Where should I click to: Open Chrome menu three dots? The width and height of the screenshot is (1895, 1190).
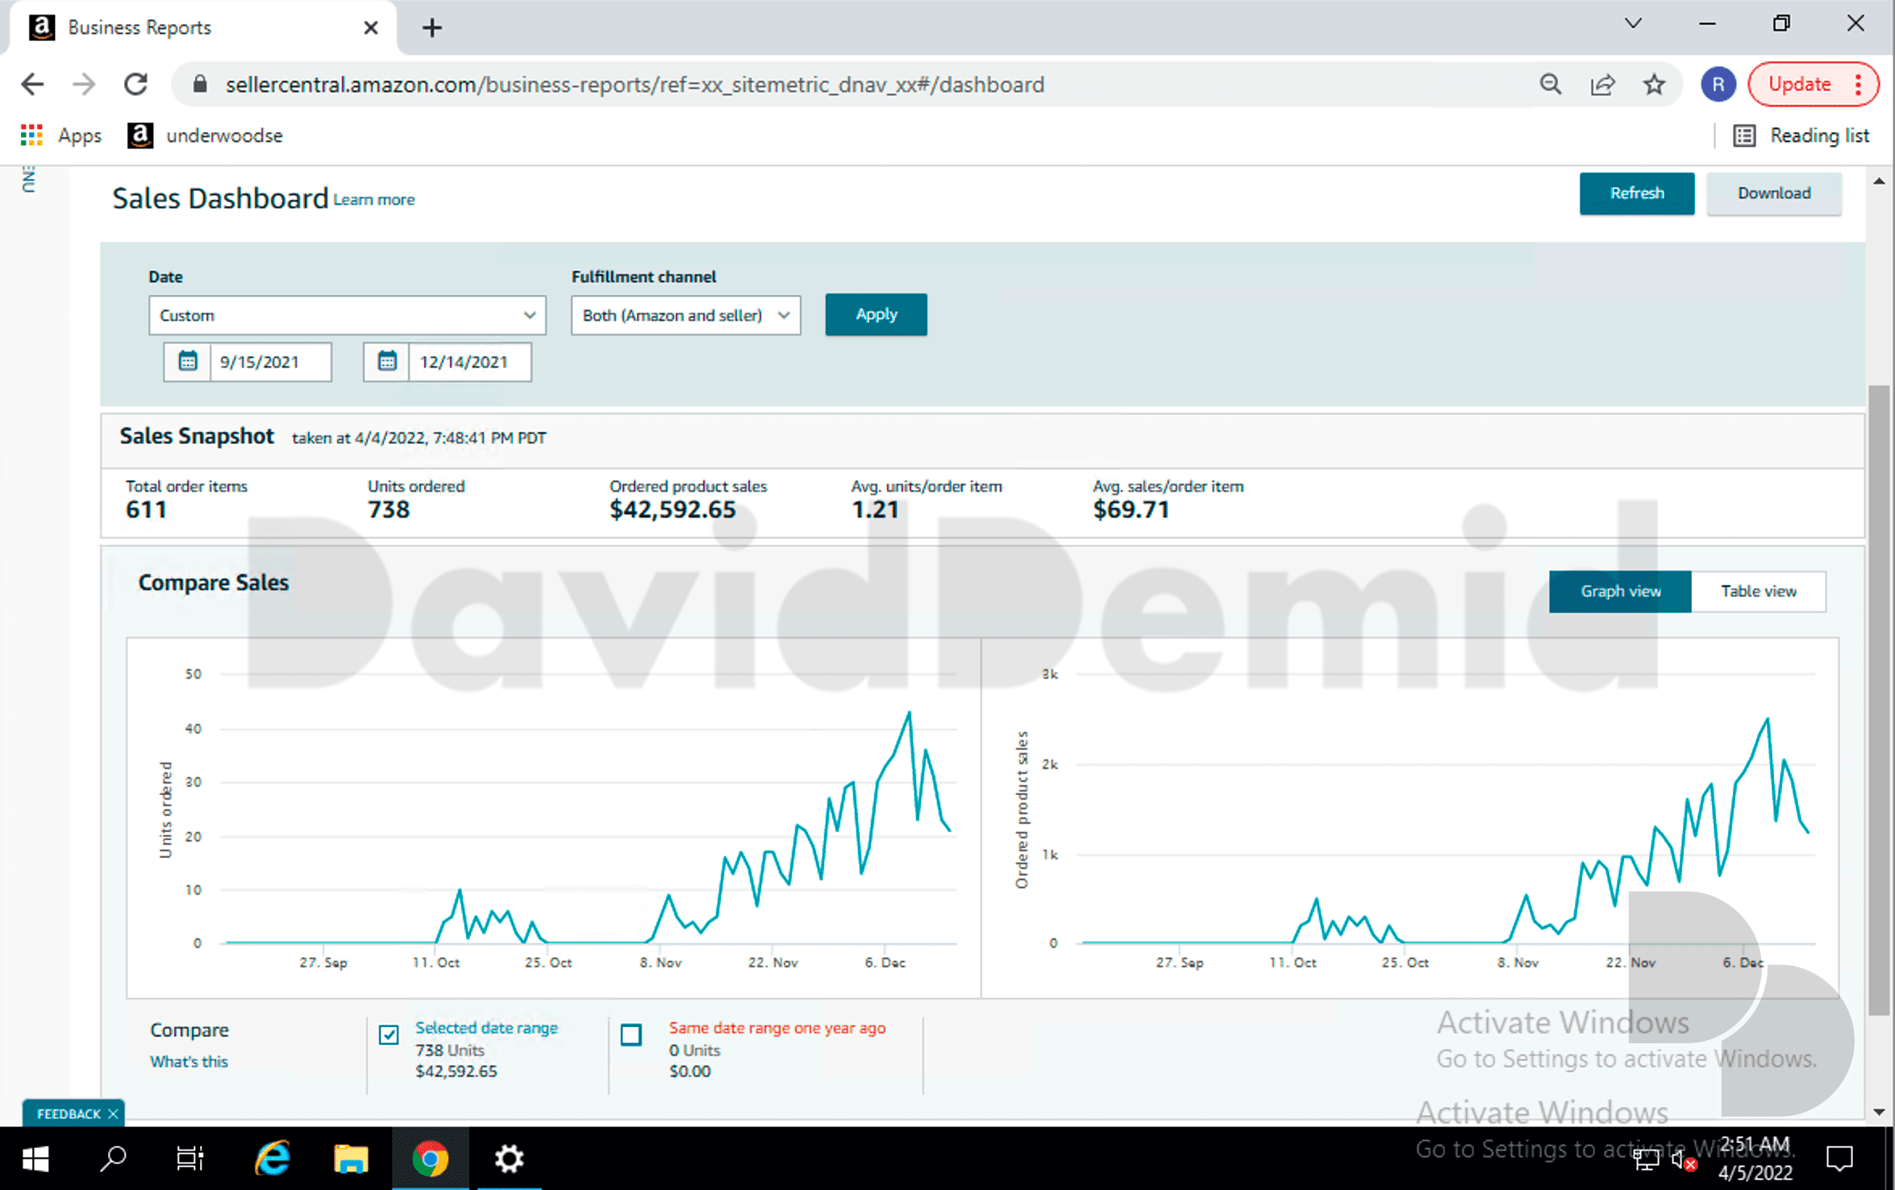[1859, 85]
